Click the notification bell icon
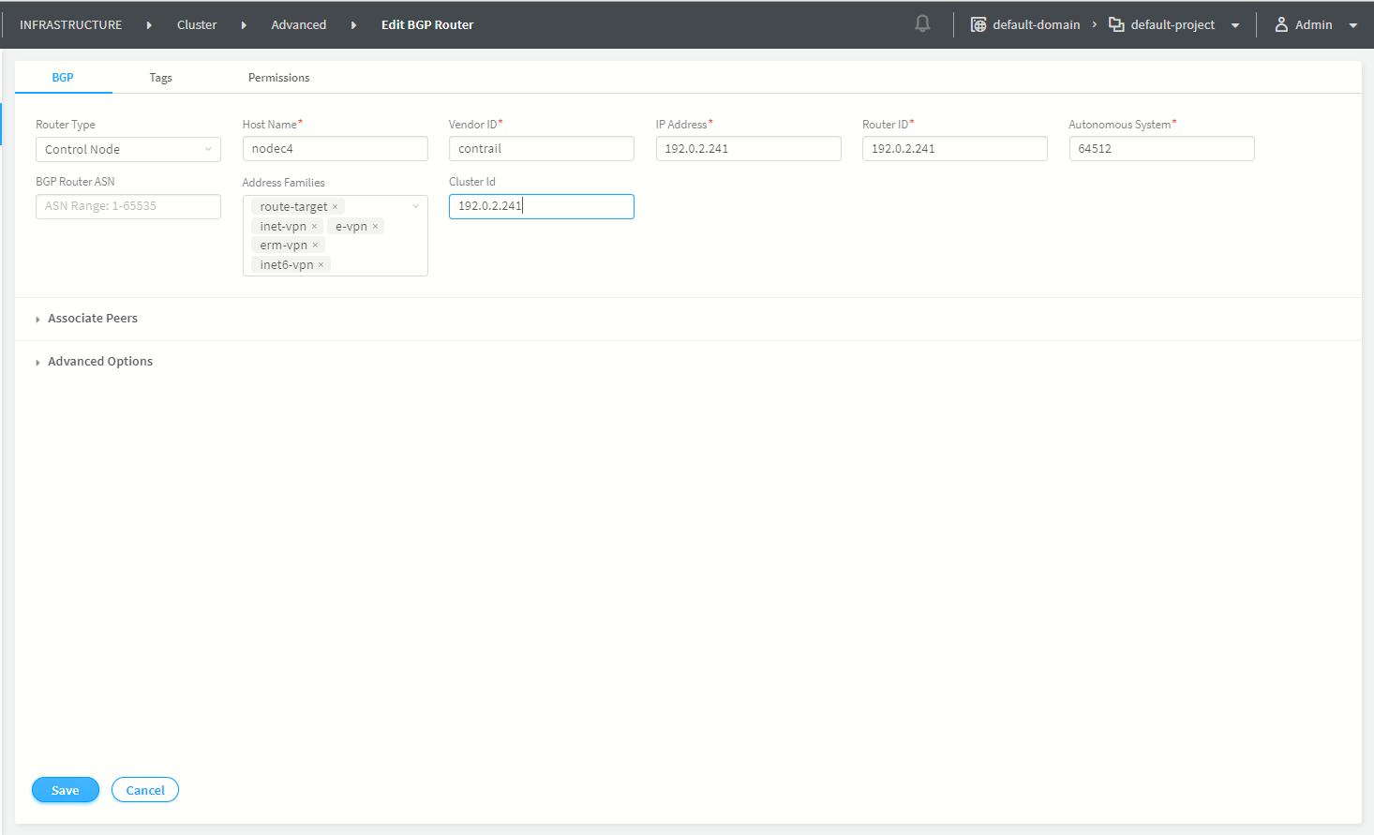Screen dimensions: 1374x835 [x=922, y=24]
